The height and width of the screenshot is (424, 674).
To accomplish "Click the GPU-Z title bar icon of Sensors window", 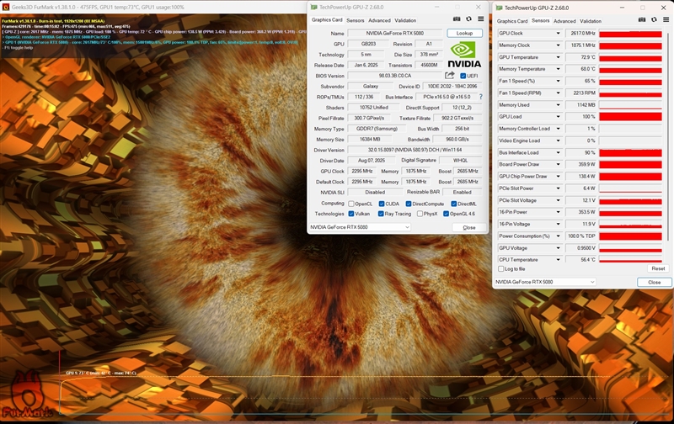I will pos(499,8).
